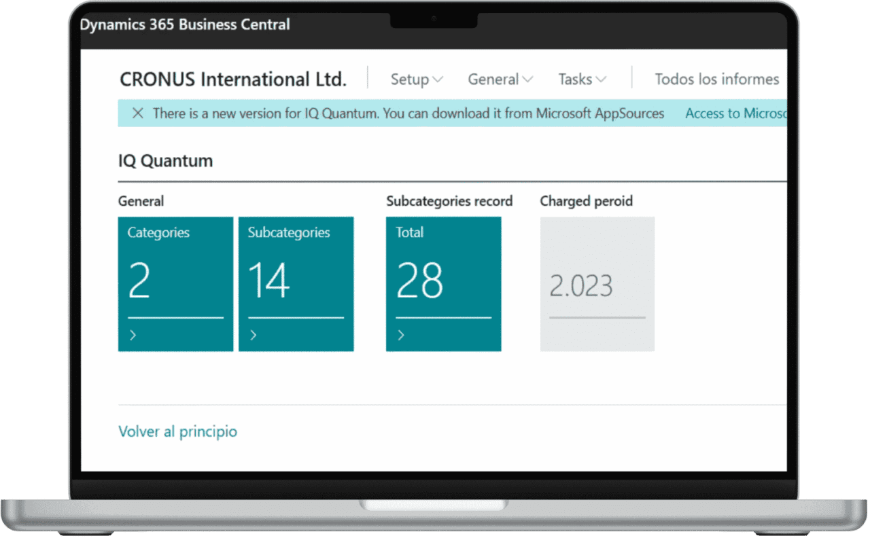Viewport: 870px width, 538px height.
Task: Click the Volver al principio link
Action: pos(178,431)
